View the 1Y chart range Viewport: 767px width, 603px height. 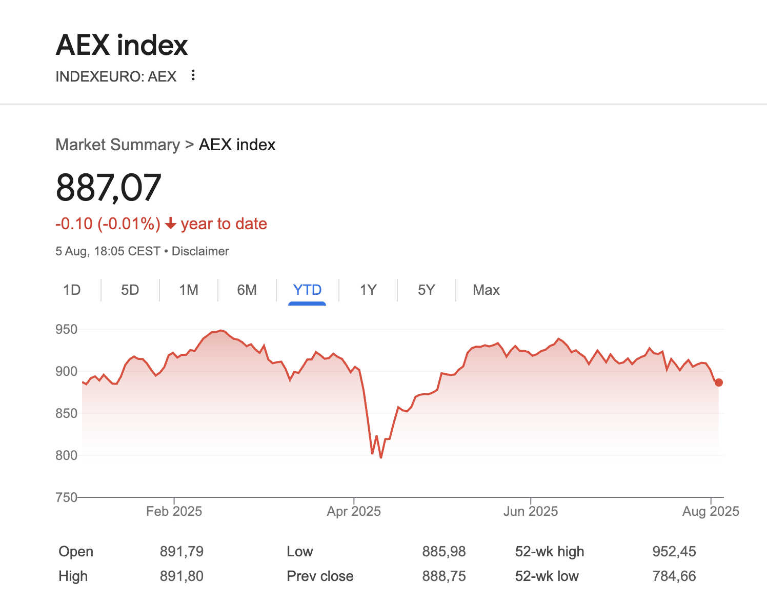(368, 290)
